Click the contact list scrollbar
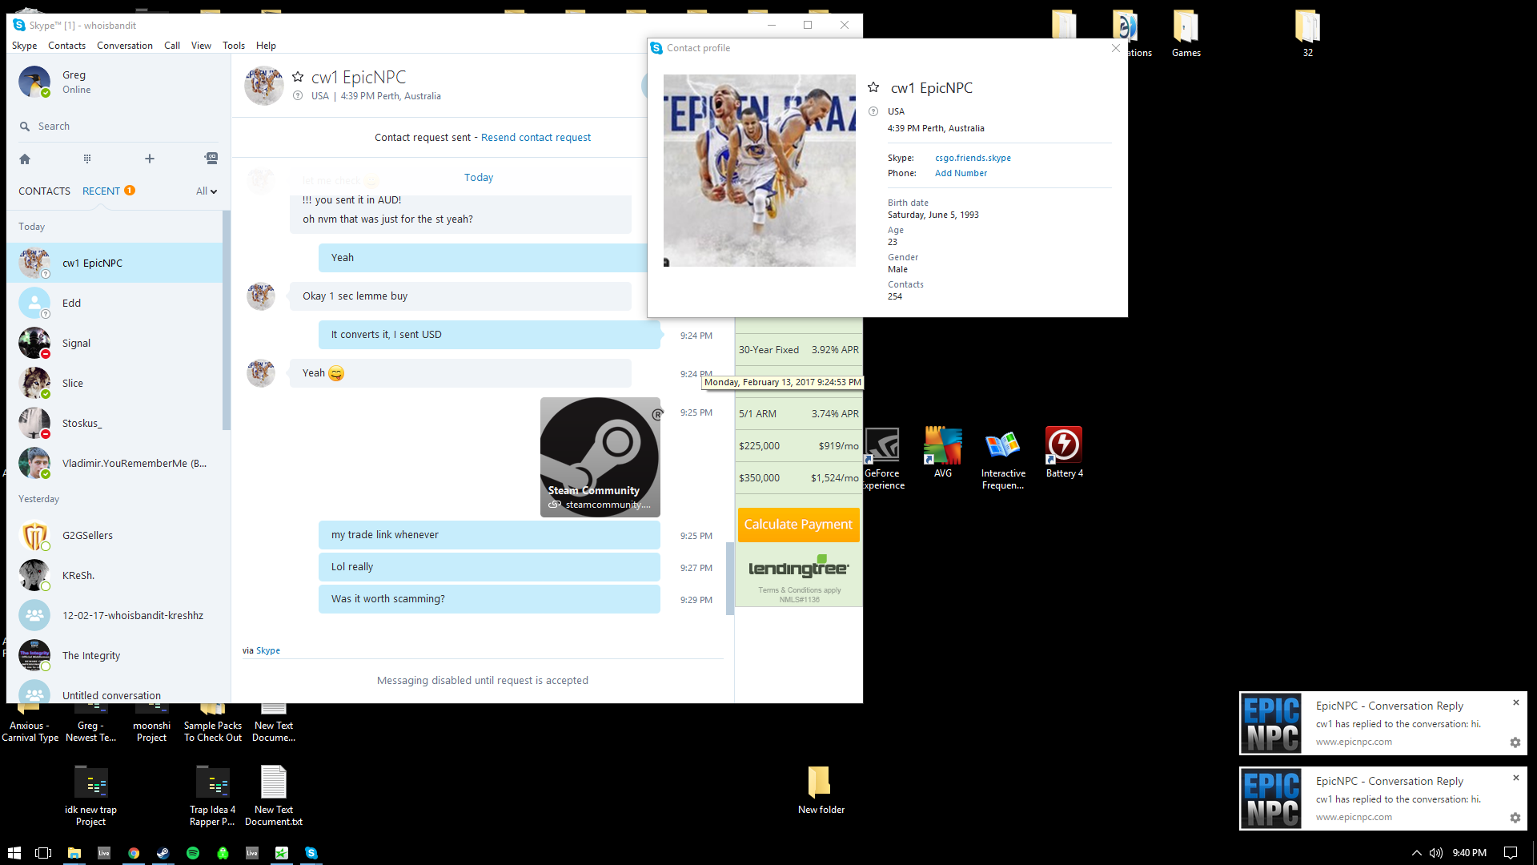 tap(227, 320)
